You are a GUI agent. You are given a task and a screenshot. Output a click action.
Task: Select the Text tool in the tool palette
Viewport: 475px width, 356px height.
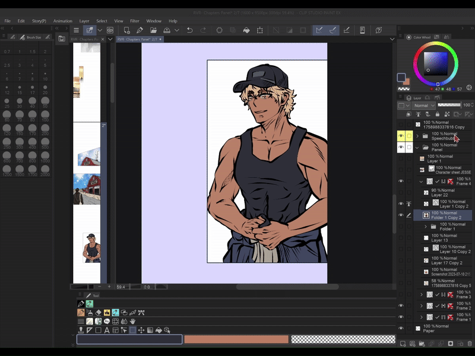pyautogui.click(x=107, y=330)
